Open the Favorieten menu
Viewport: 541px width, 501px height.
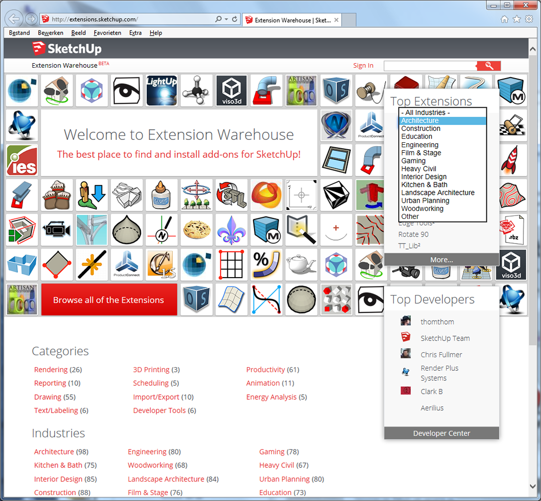107,33
